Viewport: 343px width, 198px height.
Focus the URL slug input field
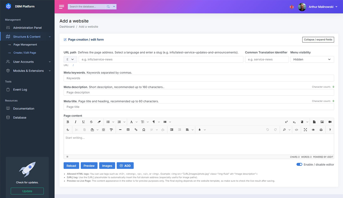pos(161,59)
